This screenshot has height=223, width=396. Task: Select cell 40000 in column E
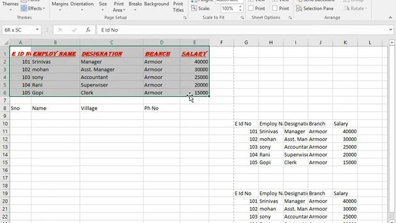(x=194, y=62)
